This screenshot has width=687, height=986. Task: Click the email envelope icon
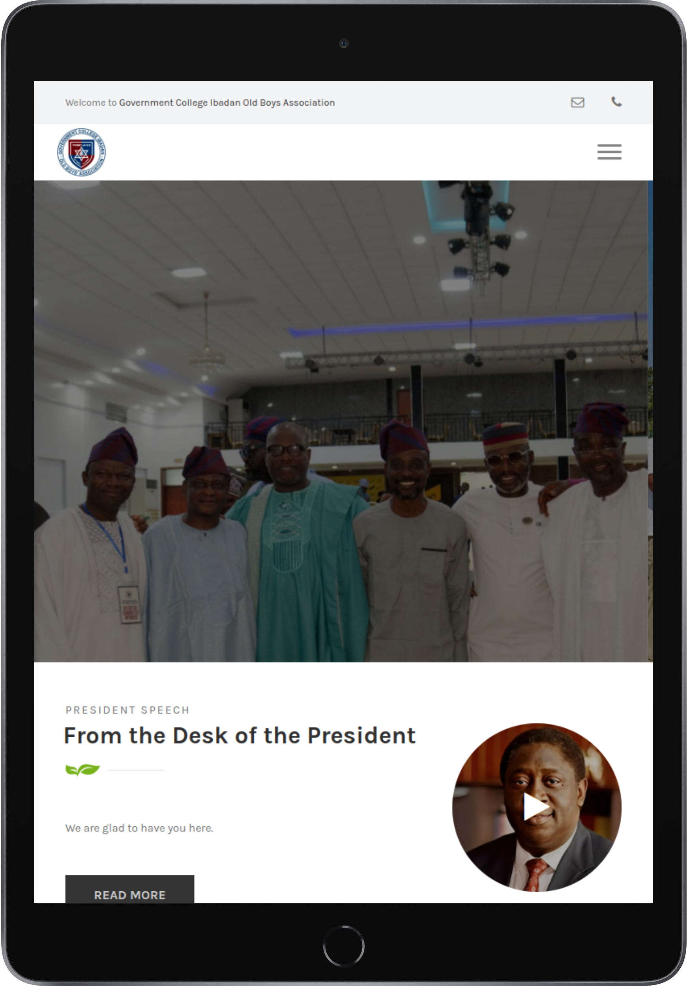click(577, 102)
